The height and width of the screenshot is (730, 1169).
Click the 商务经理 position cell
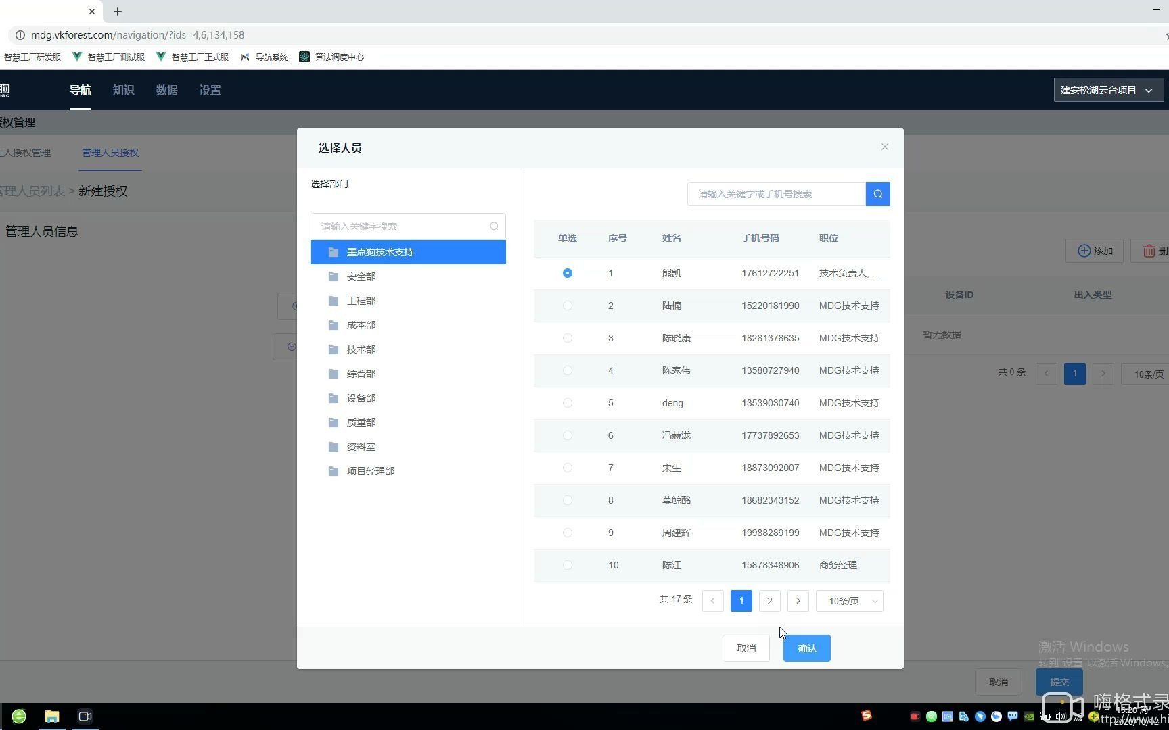pyautogui.click(x=838, y=565)
